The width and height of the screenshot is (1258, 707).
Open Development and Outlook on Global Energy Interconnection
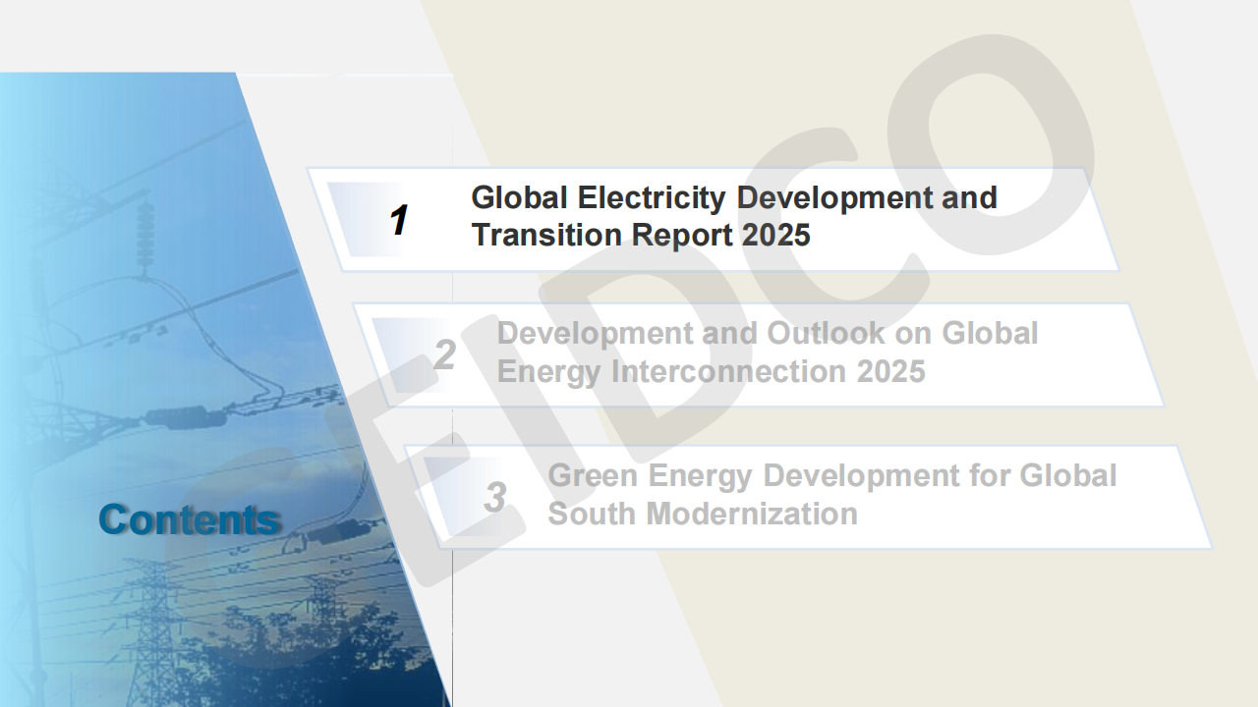[x=767, y=352]
